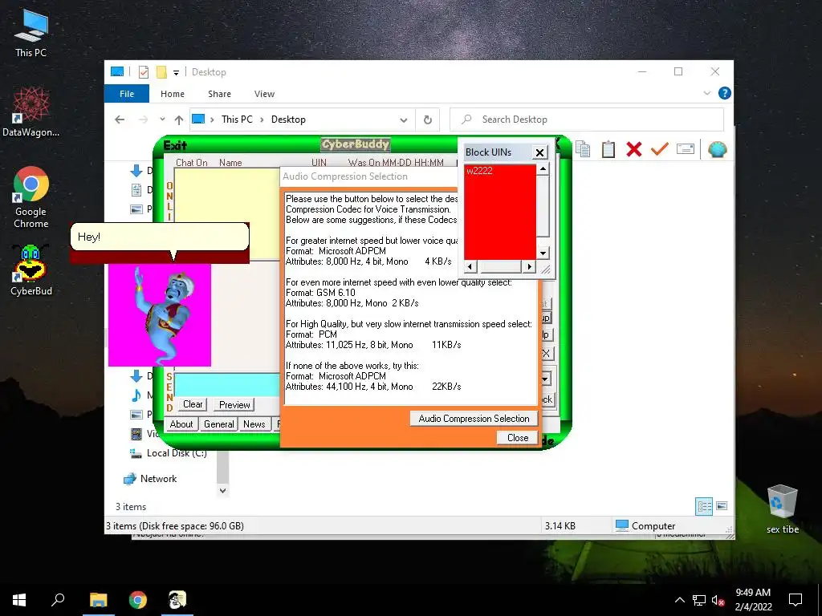Screen dimensions: 822x616
Task: Open the Home ribbon tab in Explorer
Action: point(173,94)
